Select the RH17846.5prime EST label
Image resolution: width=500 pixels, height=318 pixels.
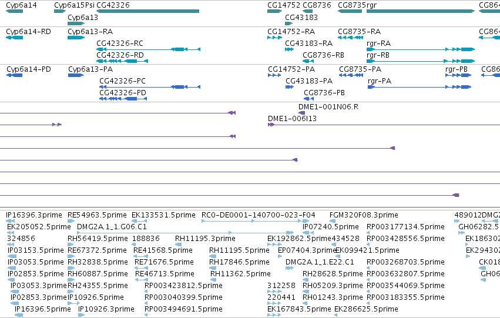[x=240, y=262]
